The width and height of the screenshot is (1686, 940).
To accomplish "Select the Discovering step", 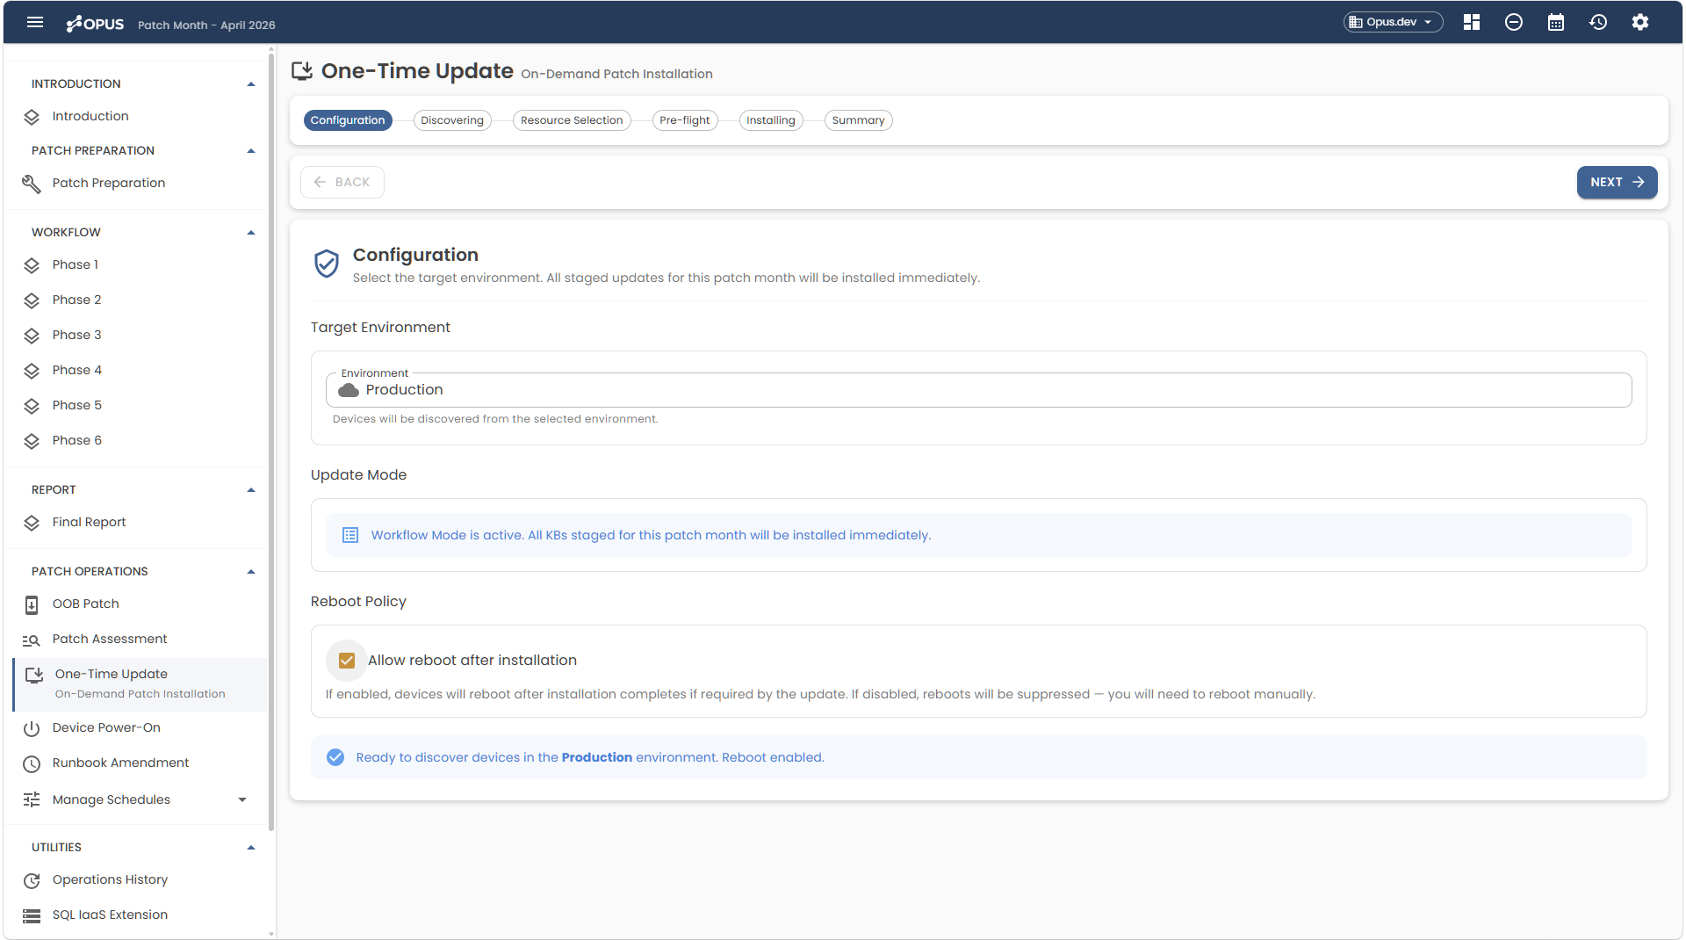I will tap(452, 120).
